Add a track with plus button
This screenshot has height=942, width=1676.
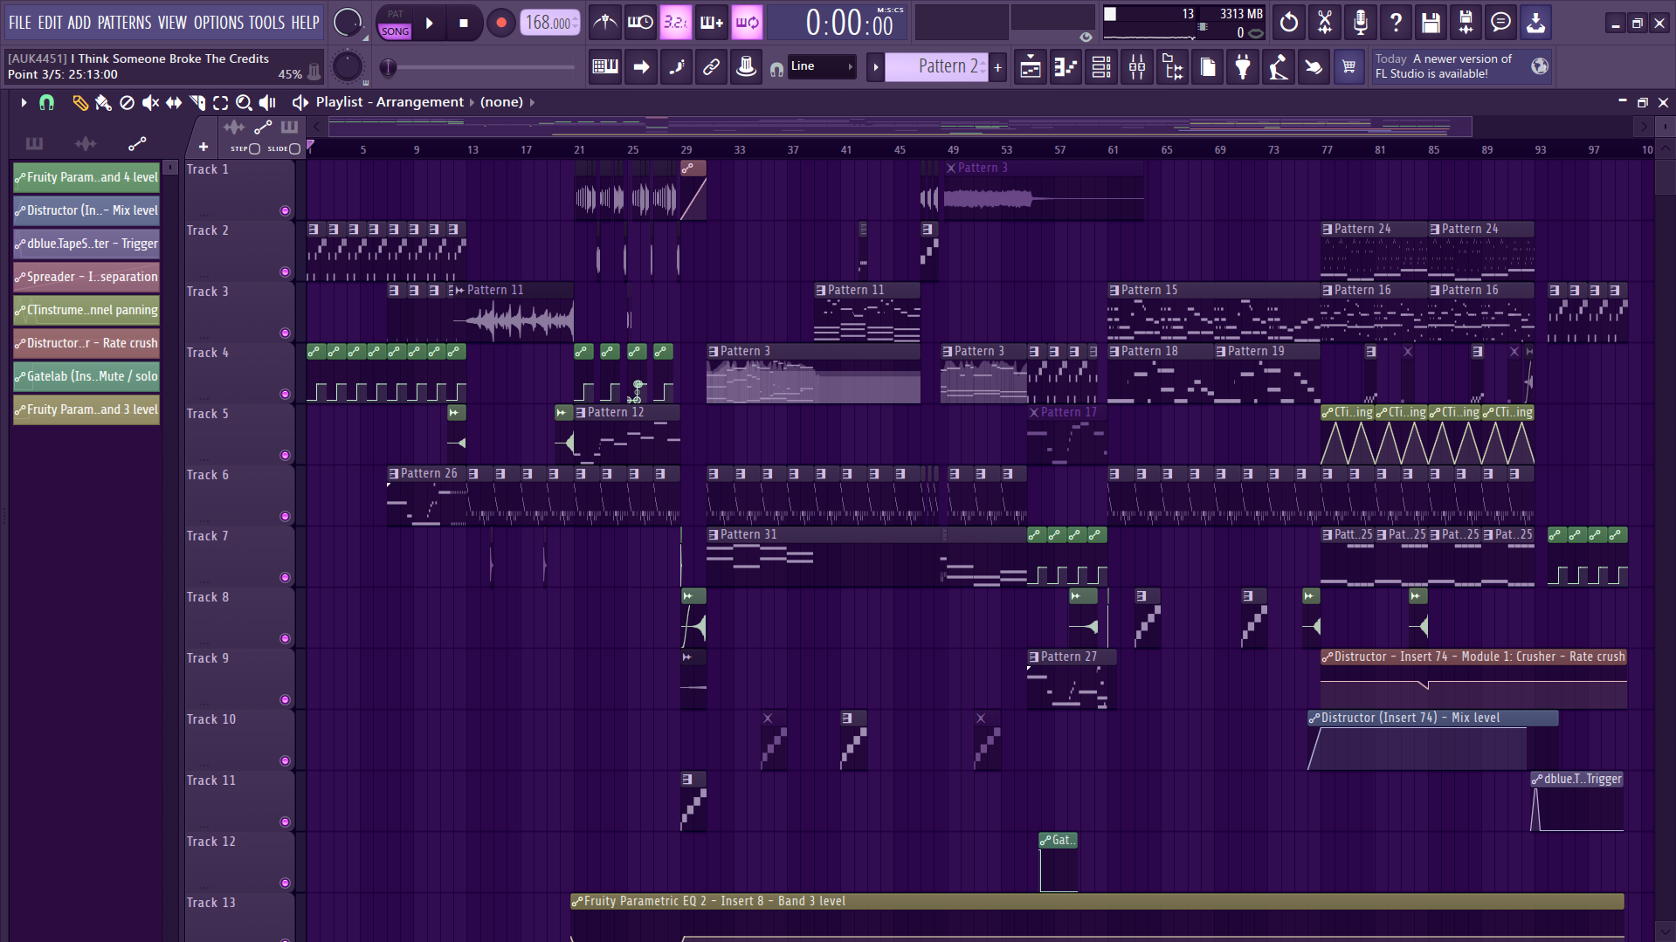tap(203, 147)
